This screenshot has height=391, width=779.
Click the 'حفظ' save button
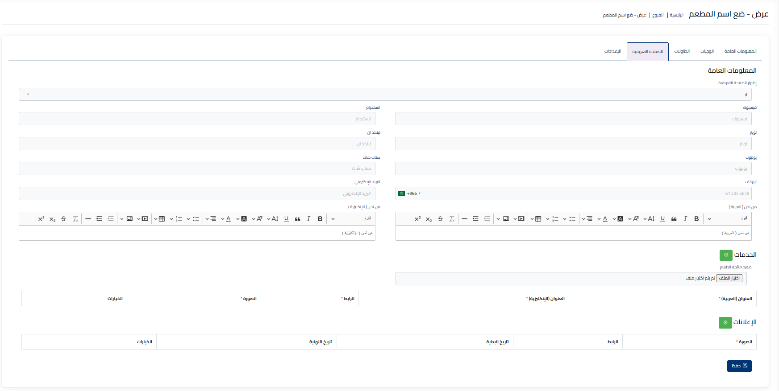tap(739, 366)
